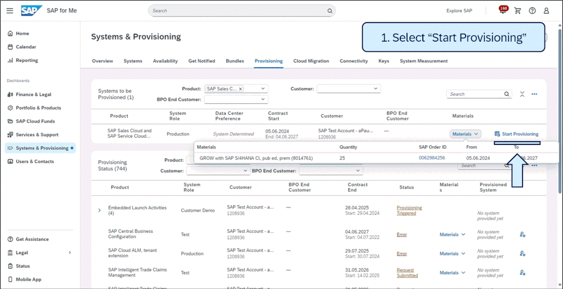Open notifications bell with 168 badge
The image size is (563, 289).
point(503,10)
